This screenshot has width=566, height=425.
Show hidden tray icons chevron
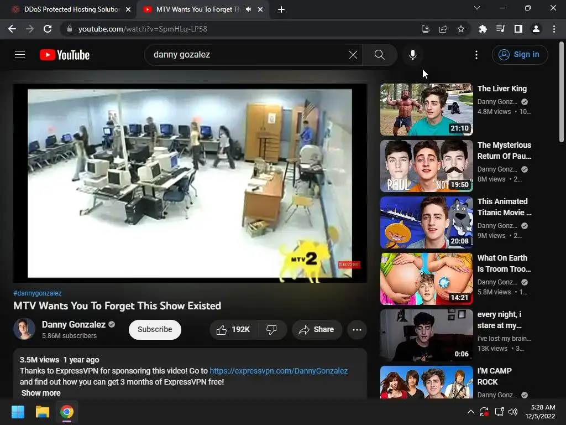point(471,412)
